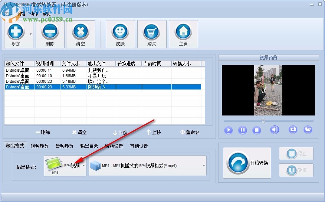Pause the preview video
The image size is (325, 202).
pos(243,130)
